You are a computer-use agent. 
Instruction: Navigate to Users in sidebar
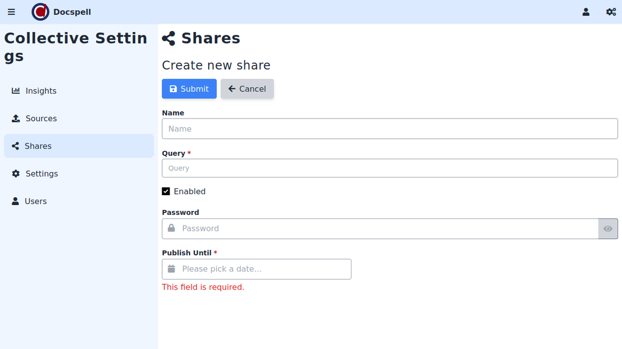tap(36, 201)
